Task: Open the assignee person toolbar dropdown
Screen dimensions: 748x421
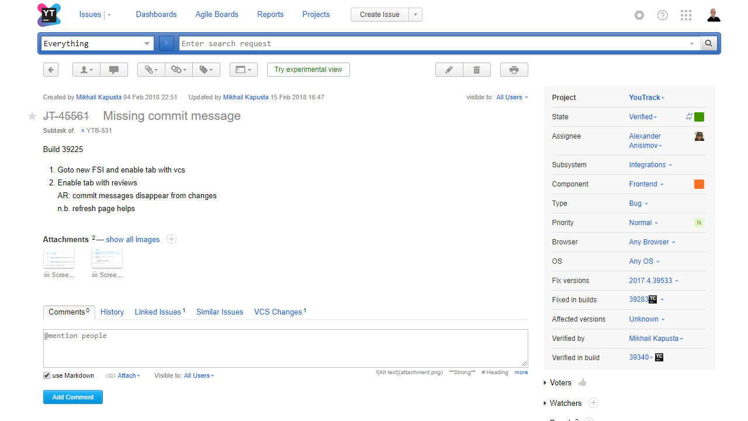Action: pyautogui.click(x=86, y=70)
